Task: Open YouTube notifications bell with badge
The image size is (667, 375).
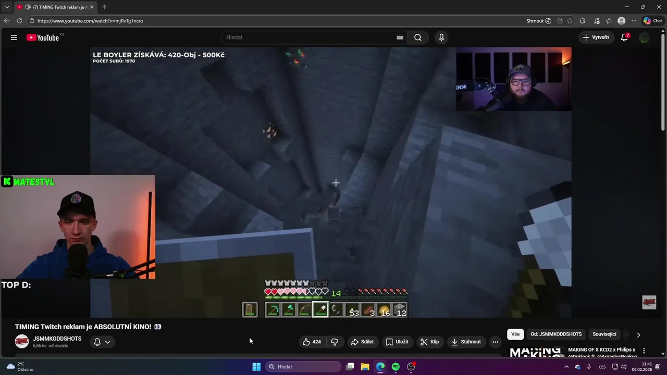Action: [x=624, y=37]
